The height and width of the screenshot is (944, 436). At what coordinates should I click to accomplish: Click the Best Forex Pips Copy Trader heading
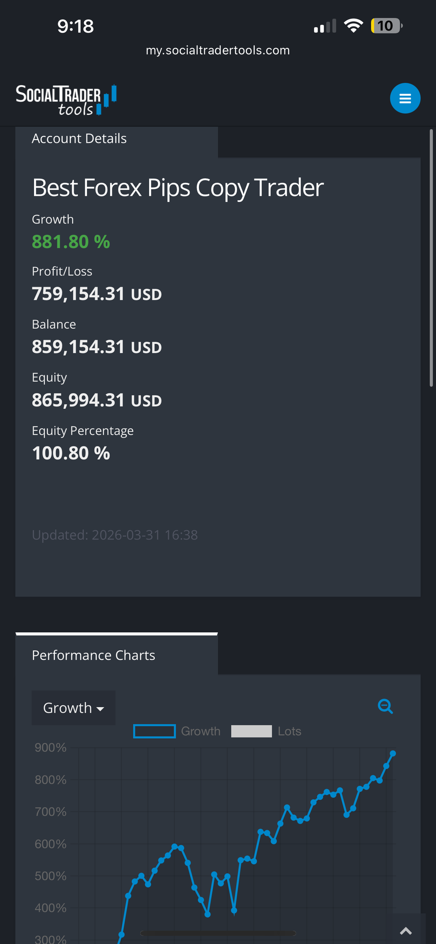178,188
